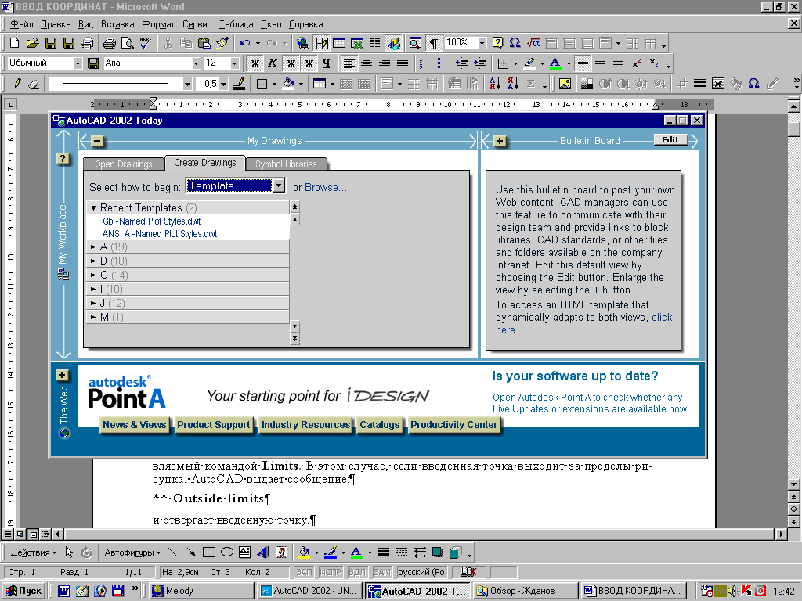This screenshot has width=802, height=601.
Task: Toggle show paragraph marks
Action: click(x=434, y=44)
